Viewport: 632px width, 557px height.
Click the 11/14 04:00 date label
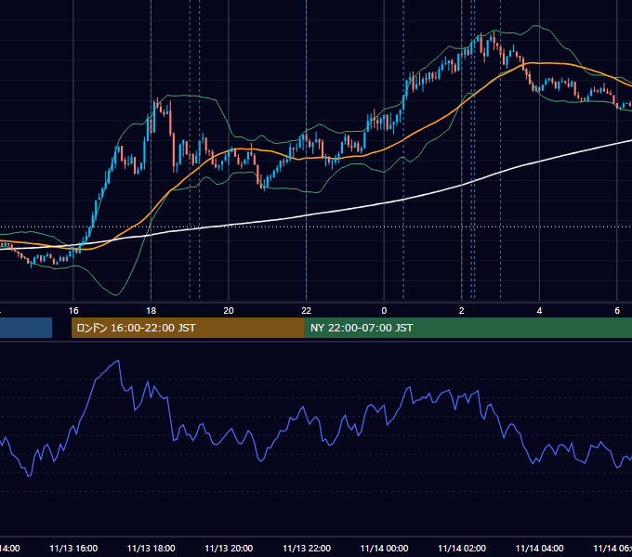point(540,549)
